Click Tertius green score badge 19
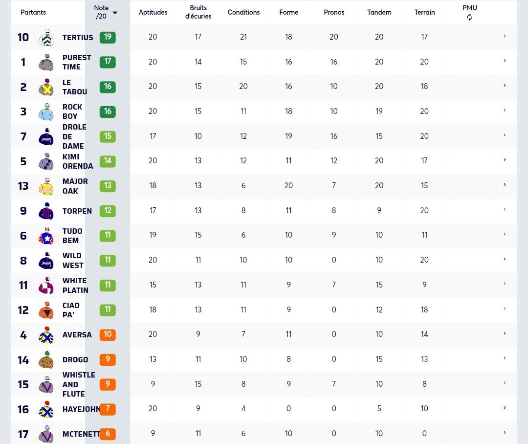This screenshot has height=444, width=528. click(108, 37)
